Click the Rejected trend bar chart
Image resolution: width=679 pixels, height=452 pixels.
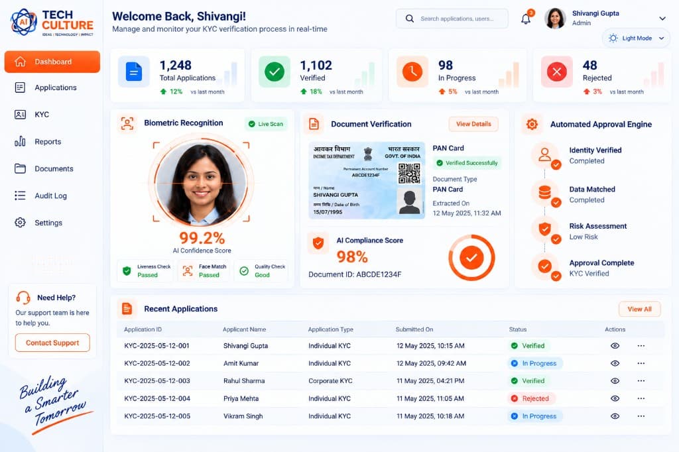654,74
